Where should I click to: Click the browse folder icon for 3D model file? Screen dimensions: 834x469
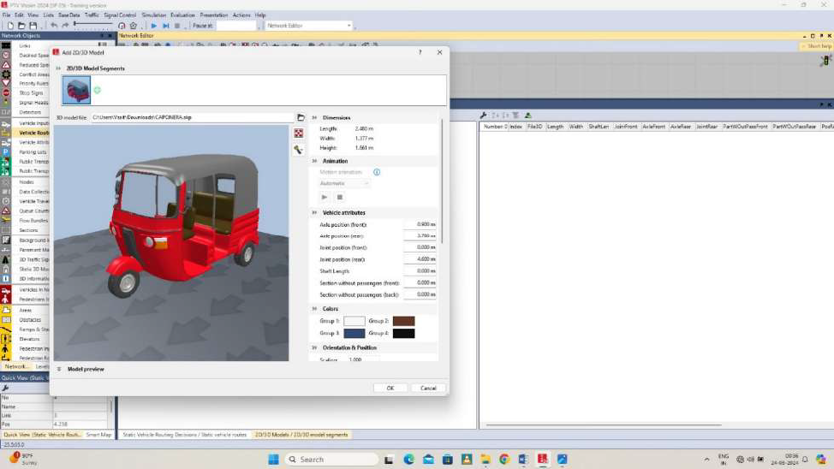301,117
